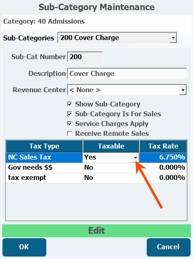Click into the Description text field

pyautogui.click(x=127, y=73)
